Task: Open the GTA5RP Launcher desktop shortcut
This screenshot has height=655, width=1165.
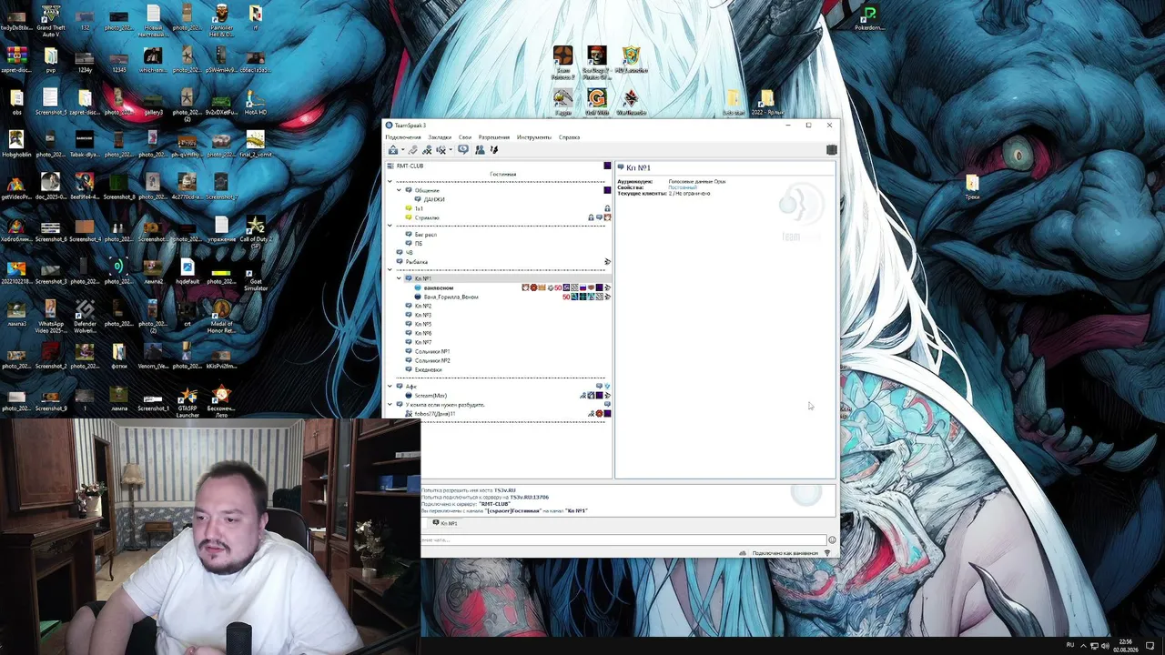Action: click(187, 401)
